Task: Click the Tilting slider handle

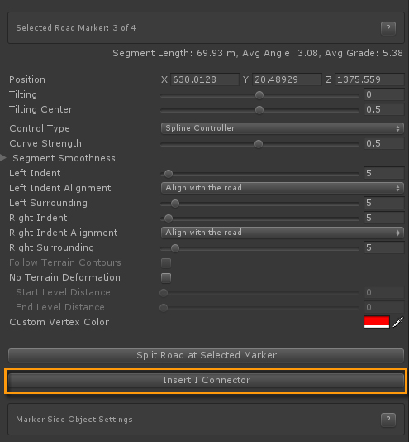Action: [259, 95]
